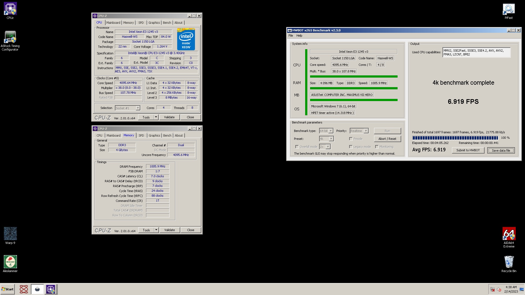Toggle the Legacy mode checkbox
525x295 pixels.
pos(351,147)
